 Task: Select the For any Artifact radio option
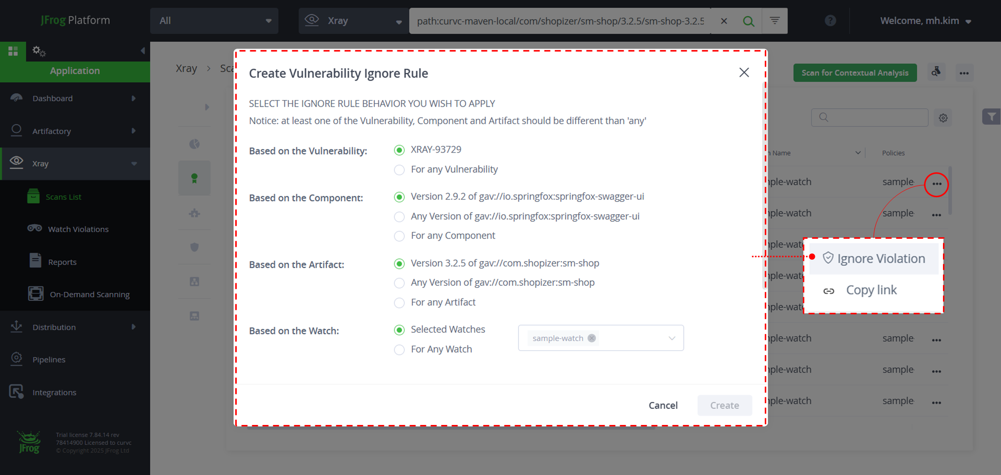pos(399,303)
